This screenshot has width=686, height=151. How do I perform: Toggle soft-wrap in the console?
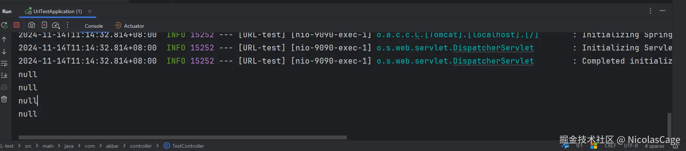(4, 64)
